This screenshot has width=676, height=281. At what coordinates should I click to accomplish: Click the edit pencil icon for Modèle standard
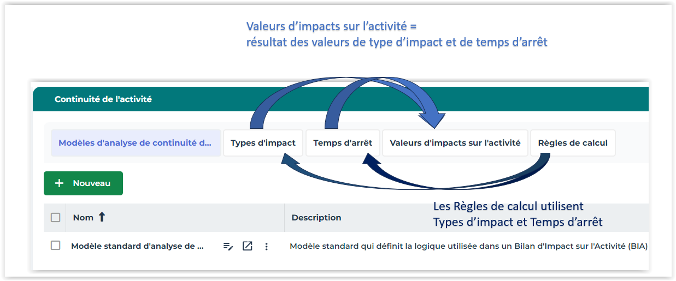coord(228,246)
